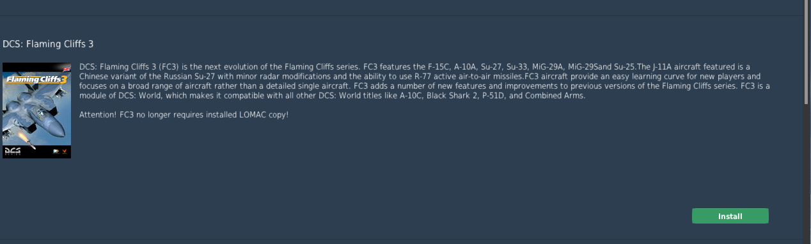This screenshot has width=811, height=244.
Task: Click the developer logo beside the red logo
Action: click(55, 151)
